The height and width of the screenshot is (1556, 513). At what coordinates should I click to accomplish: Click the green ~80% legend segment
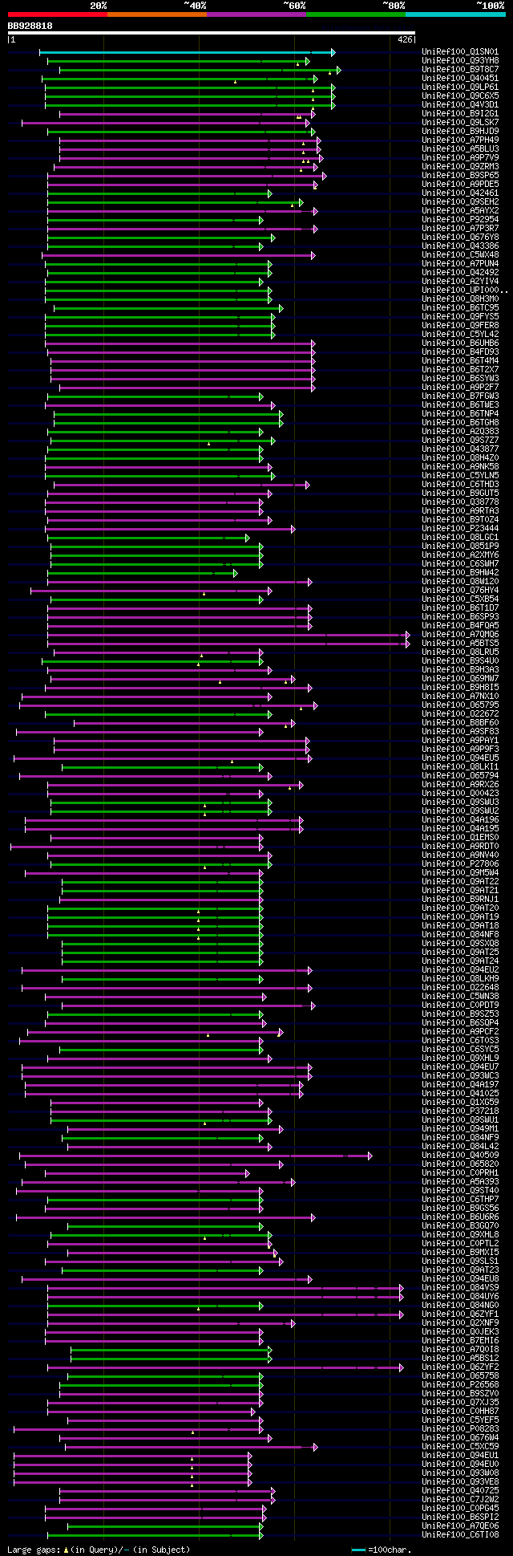click(356, 14)
